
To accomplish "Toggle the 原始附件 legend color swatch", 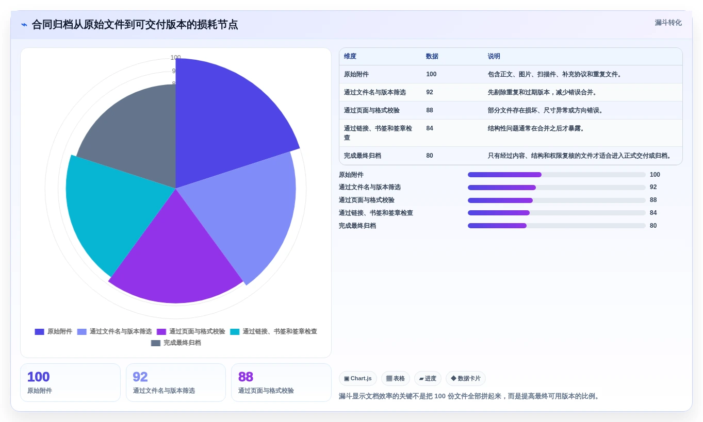I will pos(39,332).
